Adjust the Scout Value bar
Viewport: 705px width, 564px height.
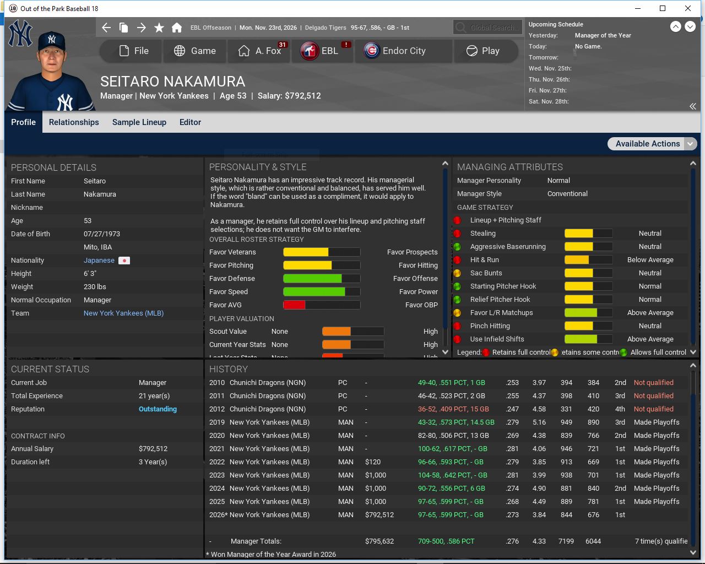click(353, 332)
